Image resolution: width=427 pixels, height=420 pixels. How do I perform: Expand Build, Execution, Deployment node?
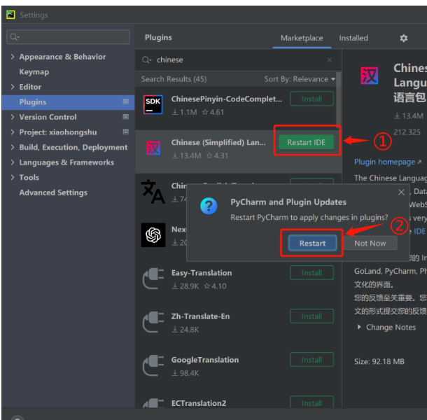click(x=13, y=147)
